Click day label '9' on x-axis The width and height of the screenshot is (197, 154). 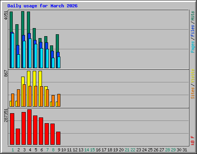(x=59, y=150)
